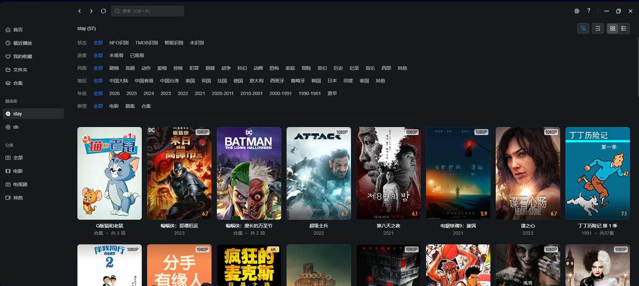
Task: Toggle the filter panel funnel icon
Action: pos(583,29)
